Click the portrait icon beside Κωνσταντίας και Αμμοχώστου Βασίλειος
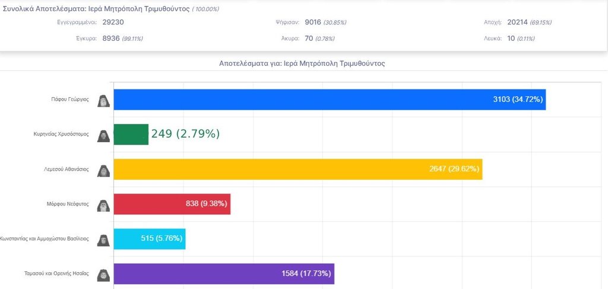 click(x=103, y=240)
